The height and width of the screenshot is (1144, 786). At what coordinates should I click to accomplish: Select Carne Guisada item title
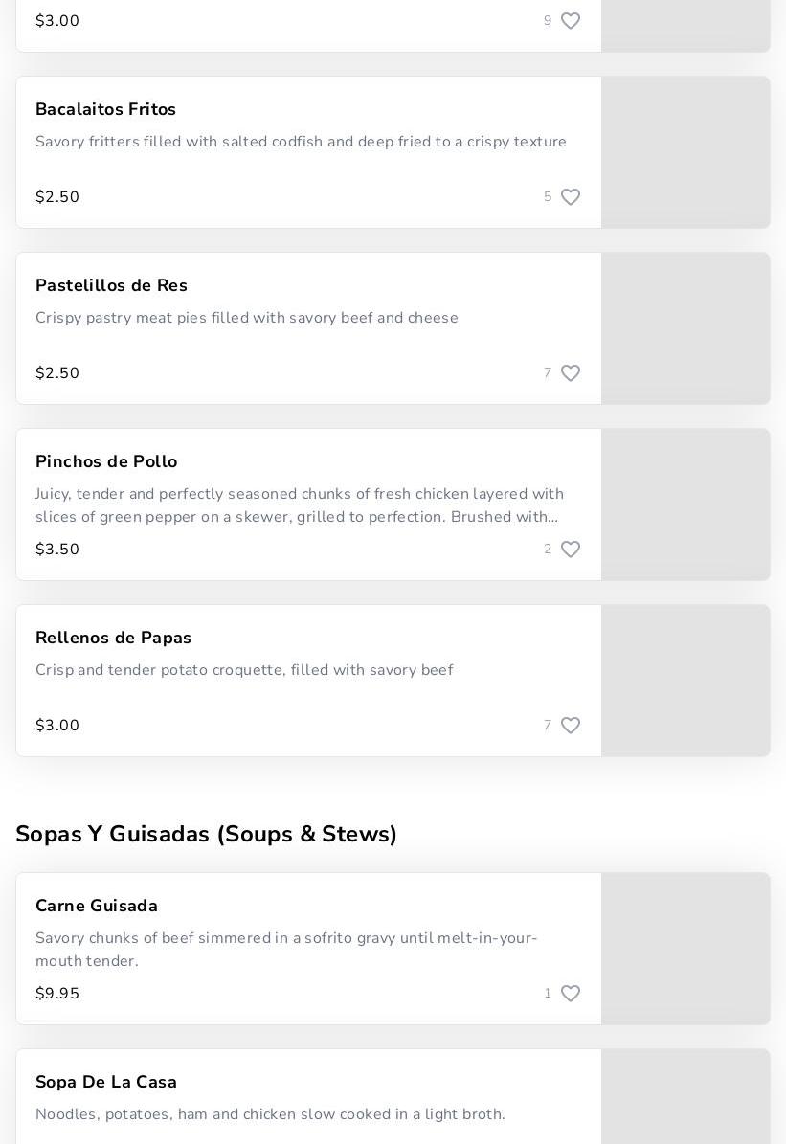coord(97,907)
